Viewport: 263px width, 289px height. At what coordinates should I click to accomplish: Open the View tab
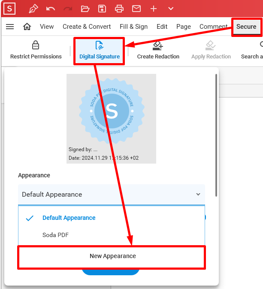click(47, 27)
